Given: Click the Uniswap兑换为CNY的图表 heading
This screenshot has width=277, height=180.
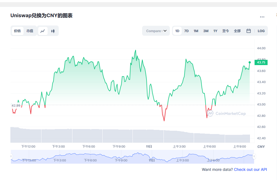Looking at the screenshot, I should coord(42,16).
